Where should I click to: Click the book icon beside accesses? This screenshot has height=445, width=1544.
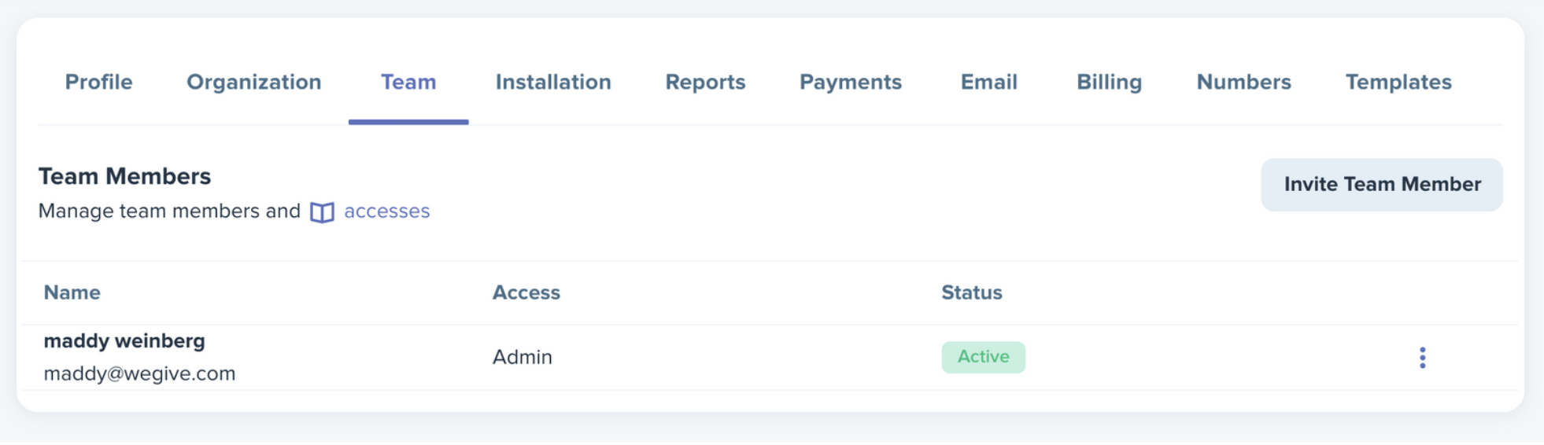tap(322, 212)
